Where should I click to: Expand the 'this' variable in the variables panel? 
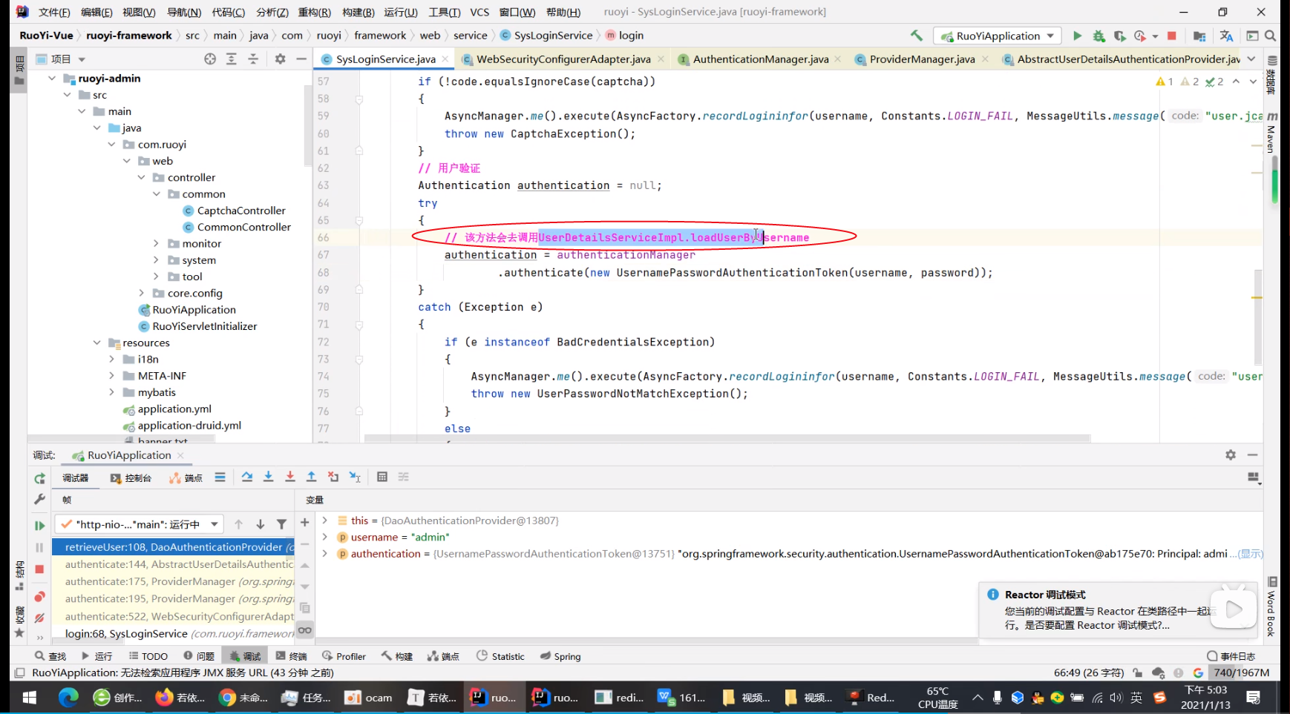[324, 520]
